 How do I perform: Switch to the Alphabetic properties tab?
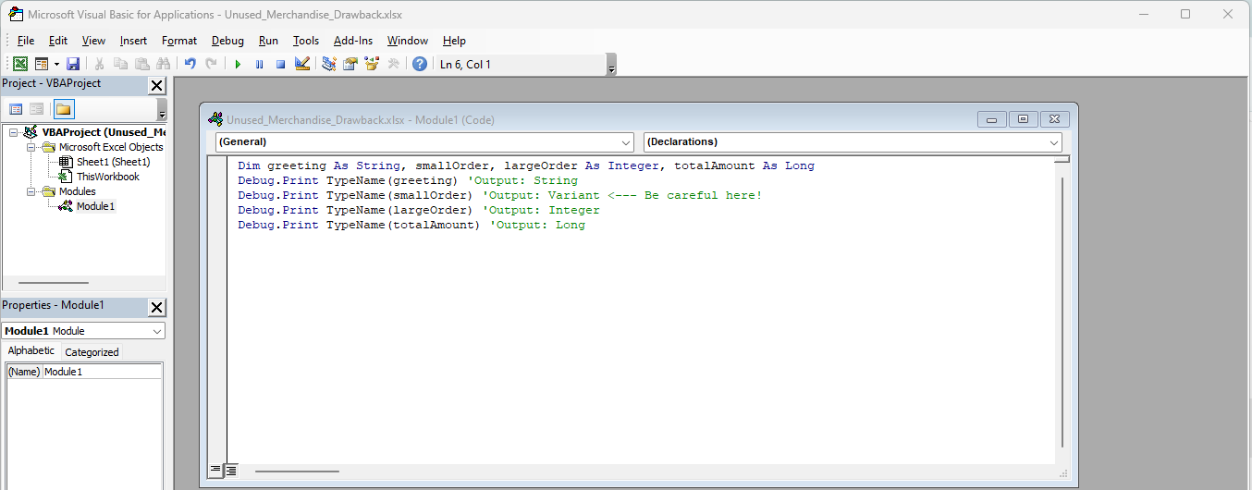click(x=31, y=351)
